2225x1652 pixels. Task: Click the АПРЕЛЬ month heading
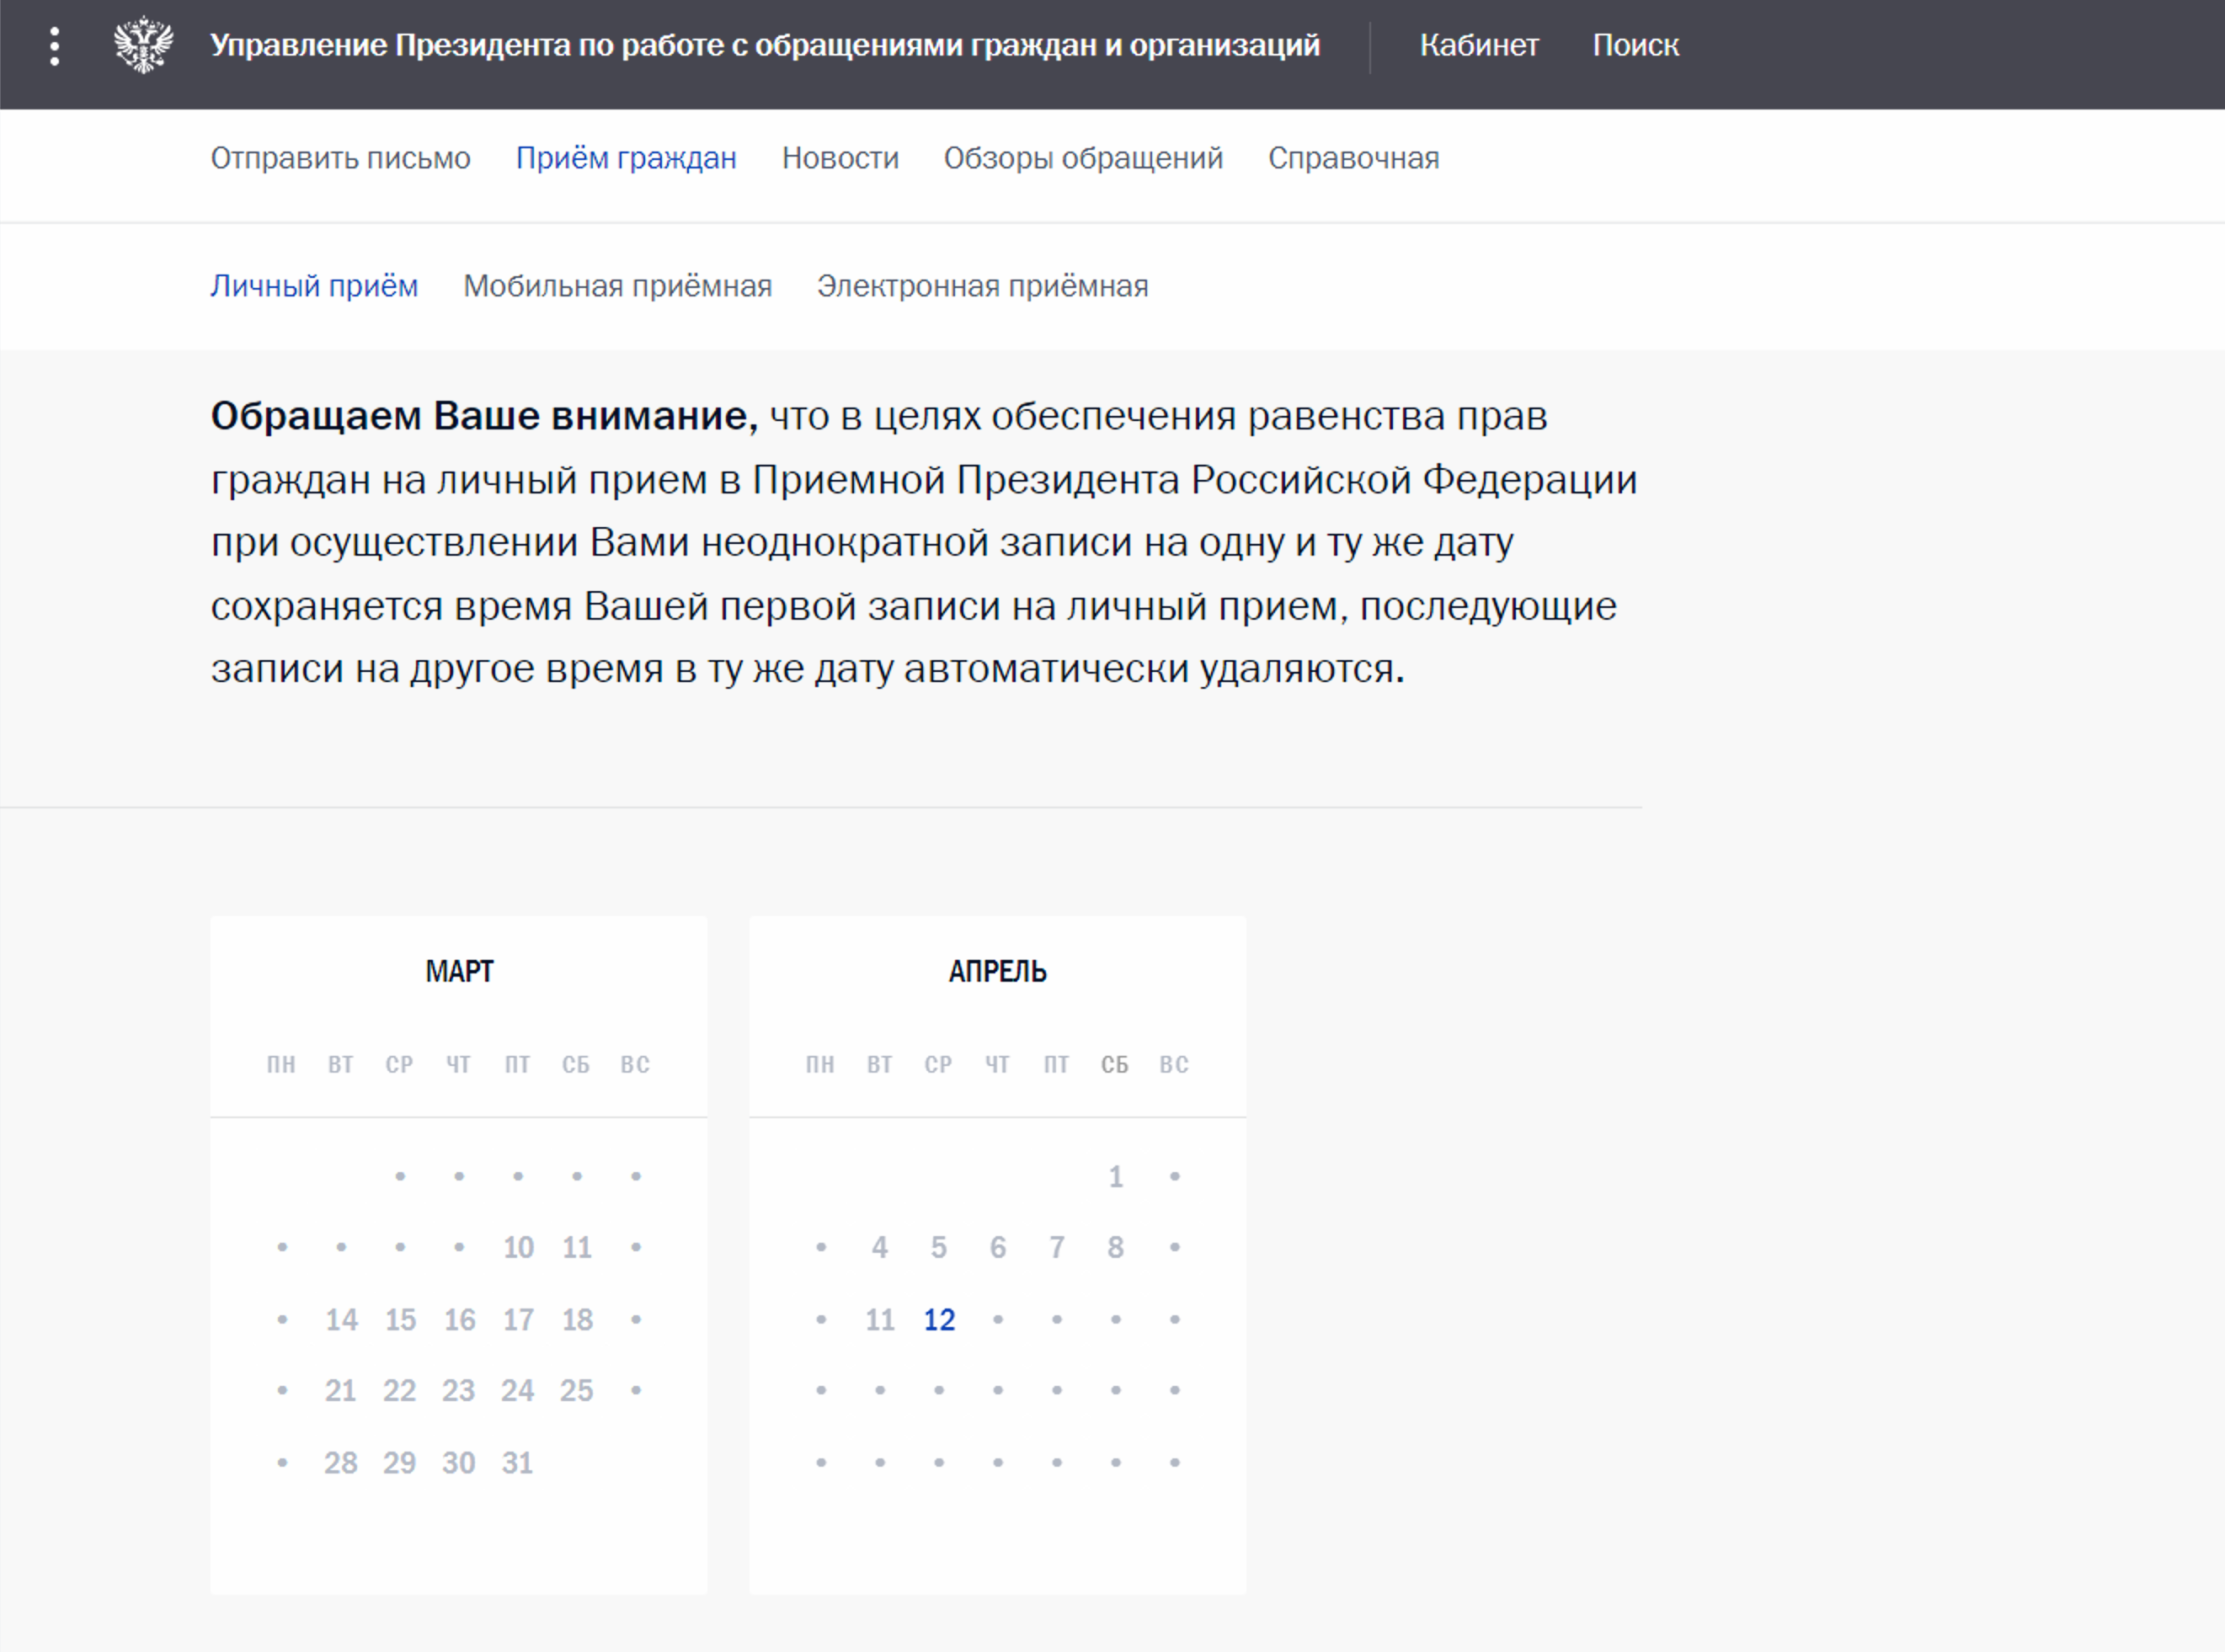998,971
